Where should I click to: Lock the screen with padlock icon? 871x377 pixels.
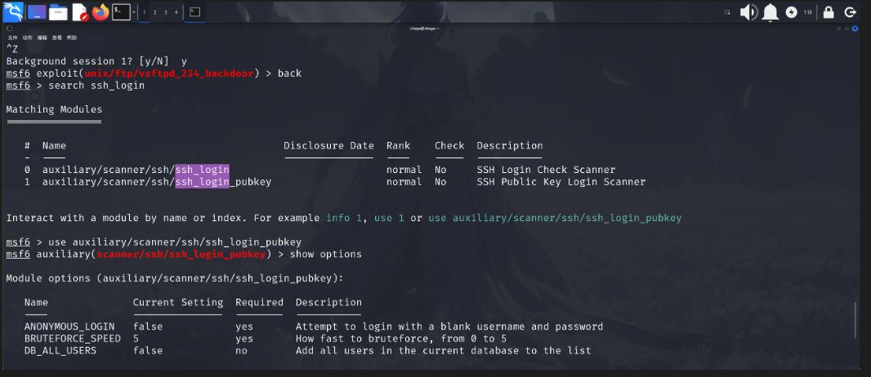(829, 12)
